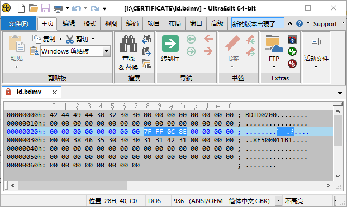Collapse the ribbon with caret icon

click(x=289, y=23)
